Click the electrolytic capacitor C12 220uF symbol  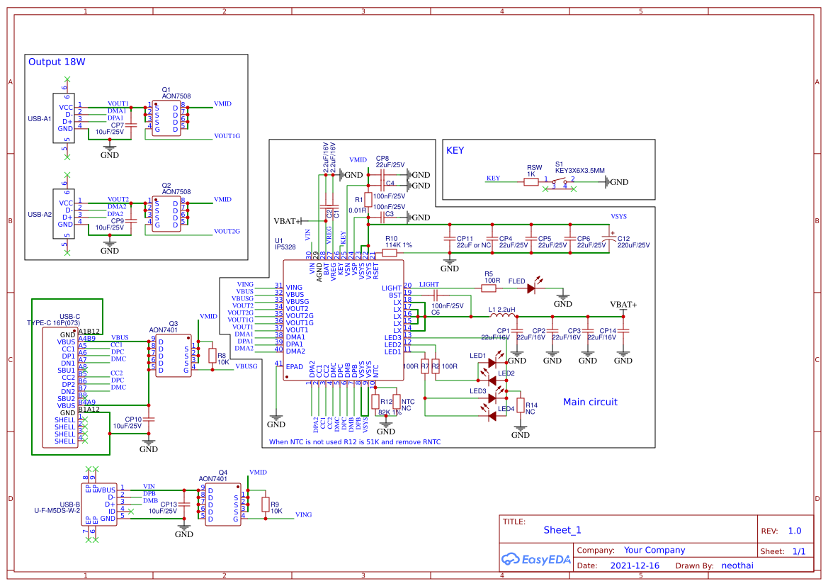tap(609, 238)
